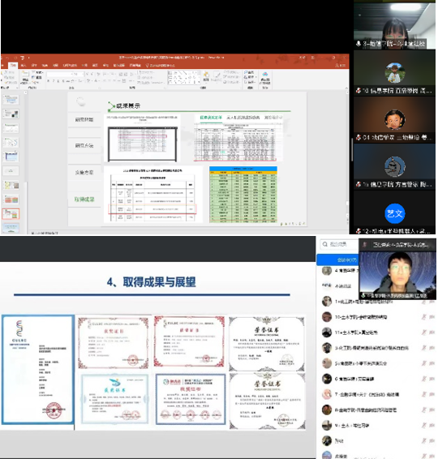
Task: Select the highlighted Home tab in the PowerPoint ribbon
Action: pos(13,65)
